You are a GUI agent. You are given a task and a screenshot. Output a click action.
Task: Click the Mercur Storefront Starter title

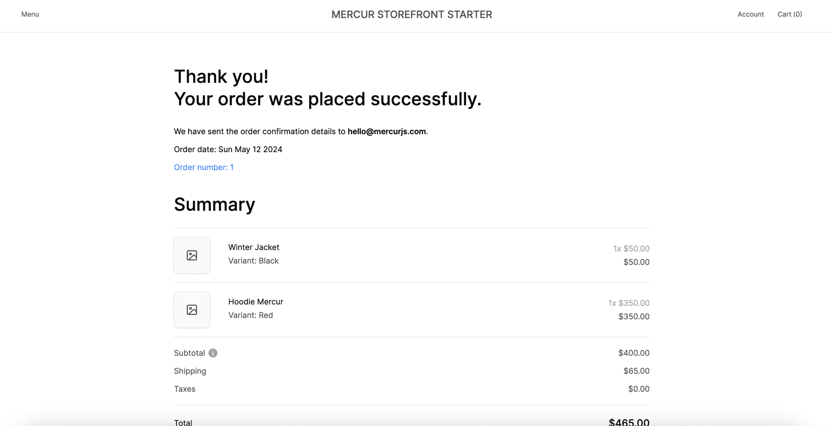coord(411,15)
